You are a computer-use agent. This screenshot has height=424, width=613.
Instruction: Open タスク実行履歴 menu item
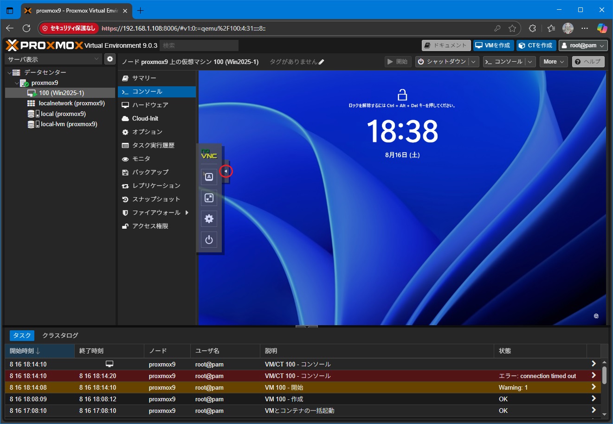coord(157,145)
